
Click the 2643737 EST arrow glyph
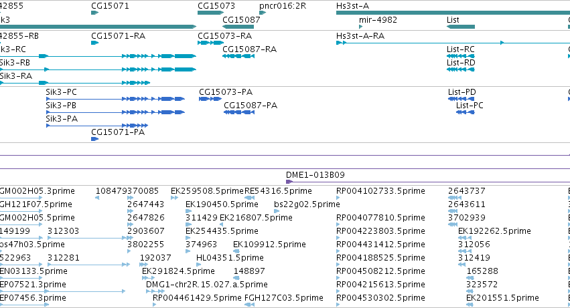[x=454, y=198]
